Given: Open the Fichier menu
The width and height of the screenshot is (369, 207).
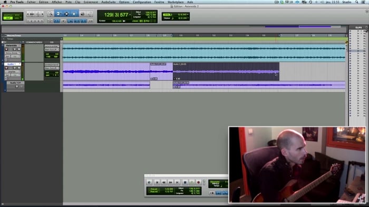Looking at the screenshot, I should point(31,2).
